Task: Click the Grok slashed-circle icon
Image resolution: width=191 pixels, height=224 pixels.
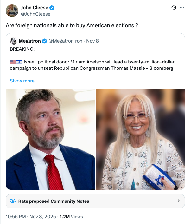Action: click(173, 8)
